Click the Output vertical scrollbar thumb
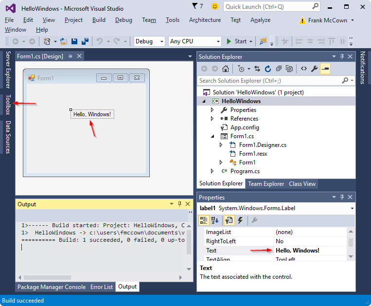This screenshot has height=306, width=371. click(x=189, y=242)
